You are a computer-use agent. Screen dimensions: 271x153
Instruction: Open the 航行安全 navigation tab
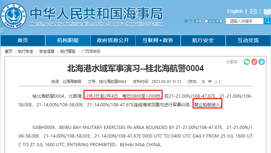tap(203, 41)
